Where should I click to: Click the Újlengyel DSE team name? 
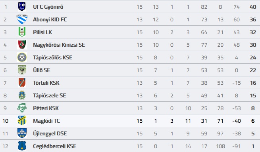pos(50,134)
